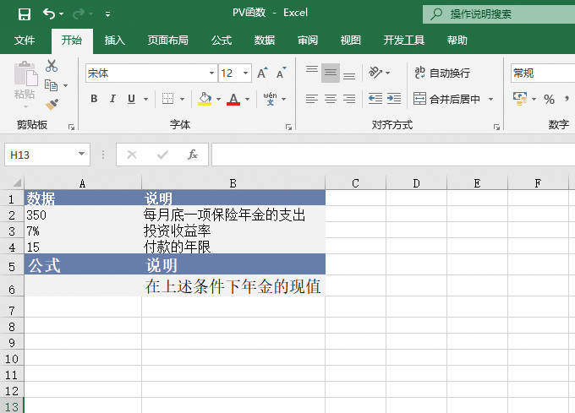The image size is (575, 413).
Task: Open the font name dropdown 宋体
Action: [x=211, y=73]
